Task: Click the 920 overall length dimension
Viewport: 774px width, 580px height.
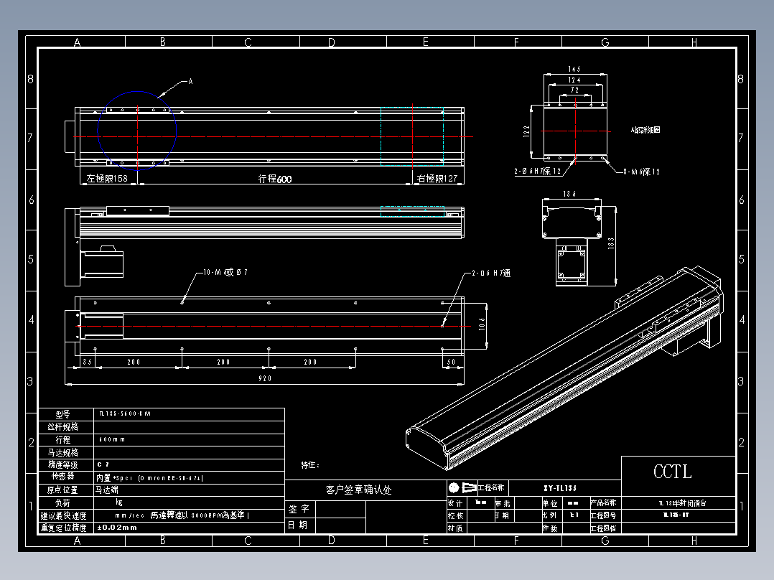Action: [265, 378]
